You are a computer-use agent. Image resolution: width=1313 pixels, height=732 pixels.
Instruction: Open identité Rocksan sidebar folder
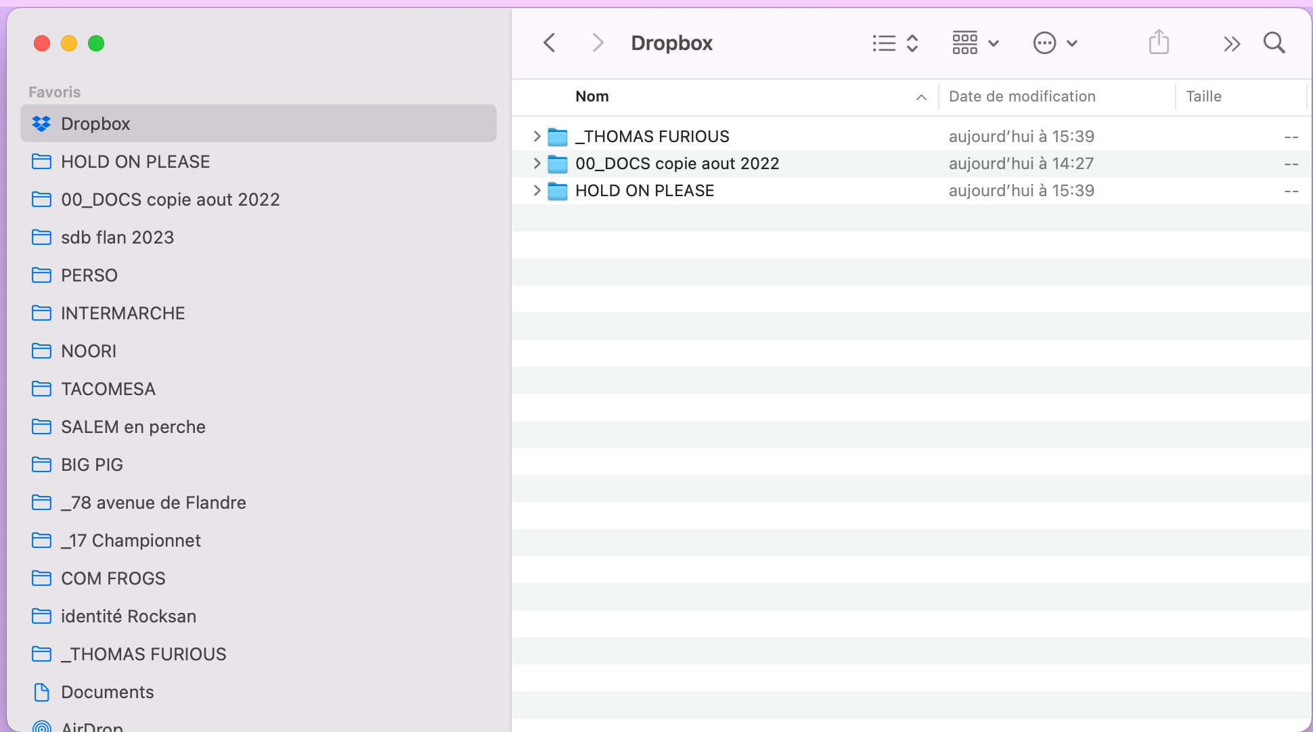pyautogui.click(x=259, y=616)
